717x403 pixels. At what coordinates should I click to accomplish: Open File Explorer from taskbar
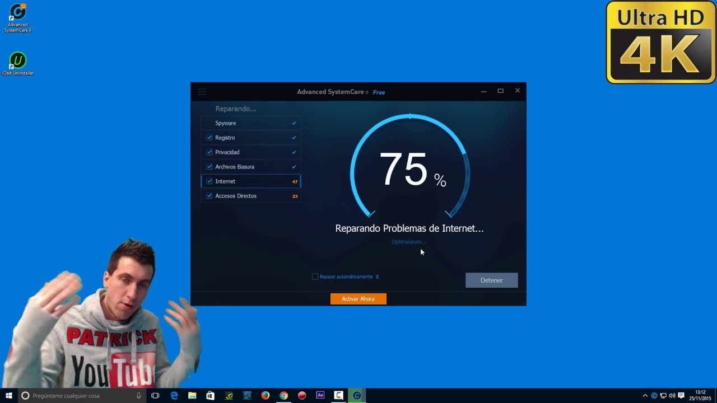tap(192, 396)
